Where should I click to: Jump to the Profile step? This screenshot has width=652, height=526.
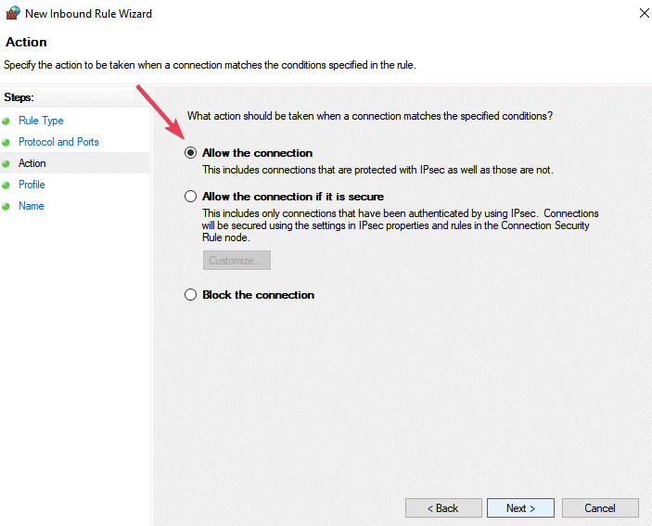tap(32, 185)
